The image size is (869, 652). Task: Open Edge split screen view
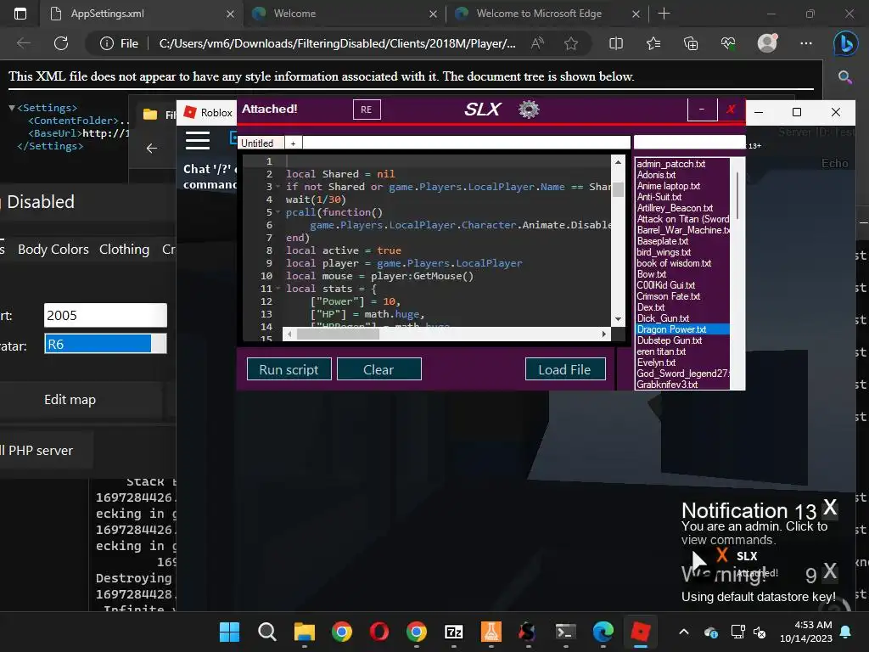[616, 43]
